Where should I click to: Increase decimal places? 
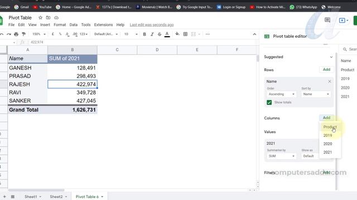pos(75,34)
